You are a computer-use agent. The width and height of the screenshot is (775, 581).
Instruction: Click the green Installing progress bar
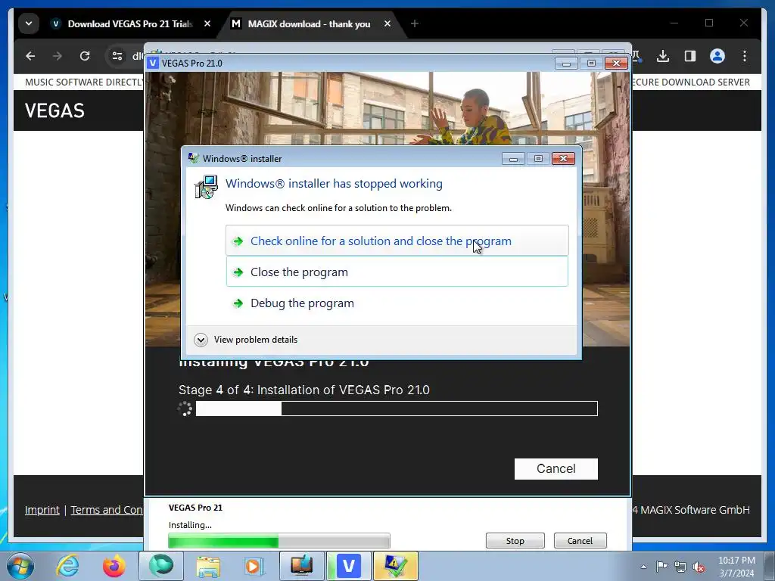[x=279, y=541]
